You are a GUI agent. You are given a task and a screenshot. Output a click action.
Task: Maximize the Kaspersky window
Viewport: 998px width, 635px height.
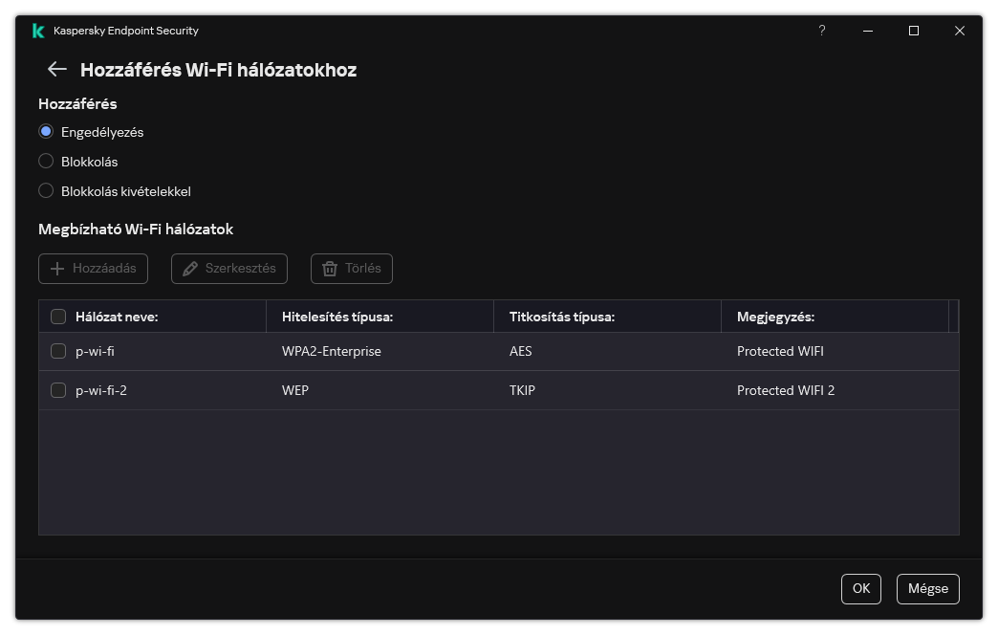[x=913, y=31]
